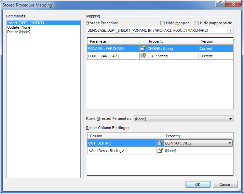Image resolution: width=244 pixels, height=194 pixels.
Task: Click the binding icon in OUT_DEPTNO row
Action: (160, 143)
